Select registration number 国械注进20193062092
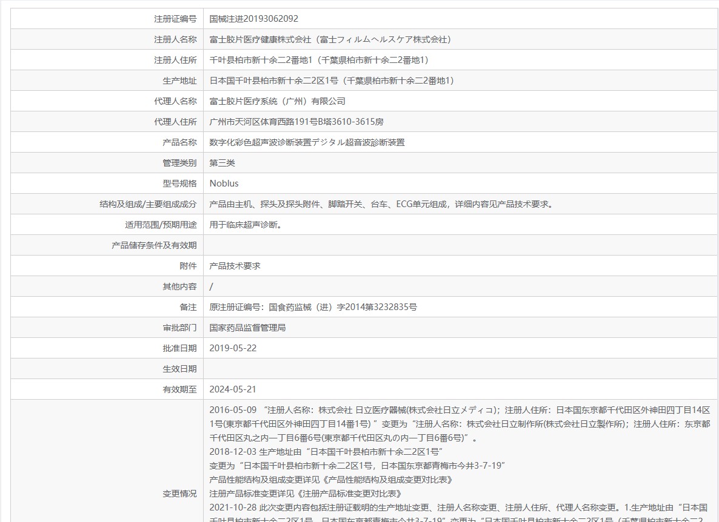719x522 pixels. [253, 19]
